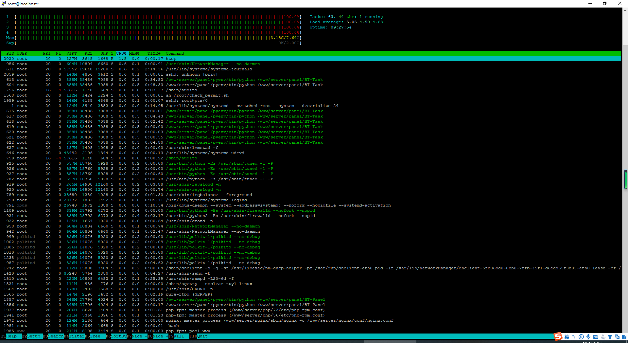This screenshot has height=343, width=628.
Task: Click F8 Nice + in htop footer
Action: pos(158,336)
